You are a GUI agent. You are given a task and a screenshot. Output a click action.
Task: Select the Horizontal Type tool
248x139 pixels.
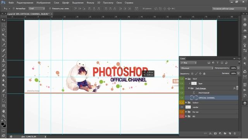pyautogui.click(x=3, y=96)
